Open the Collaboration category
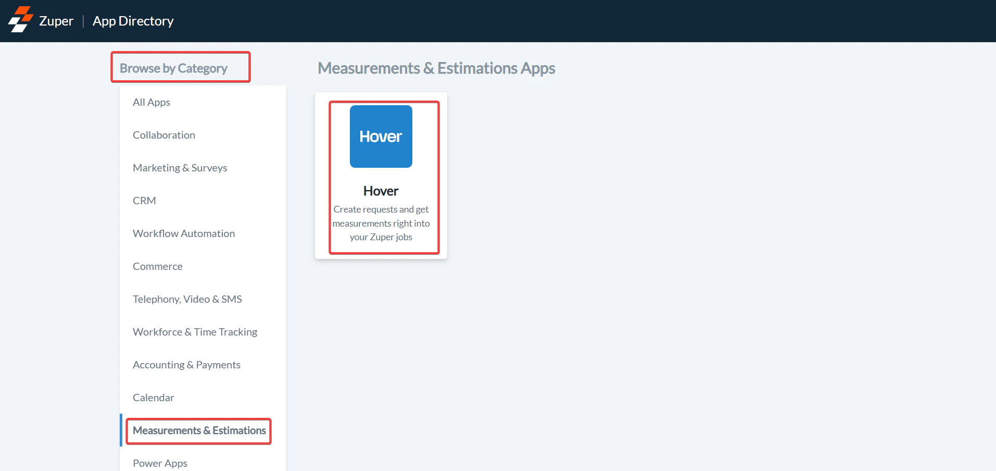The image size is (996, 471). coord(164,135)
